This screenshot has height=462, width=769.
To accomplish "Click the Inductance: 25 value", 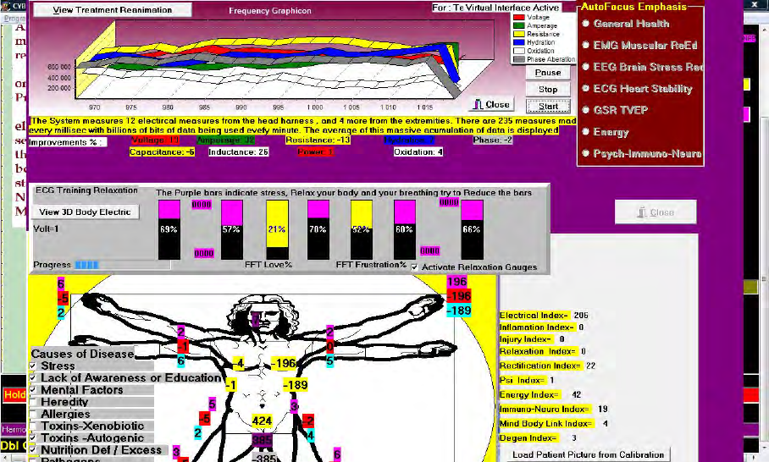I will (238, 151).
